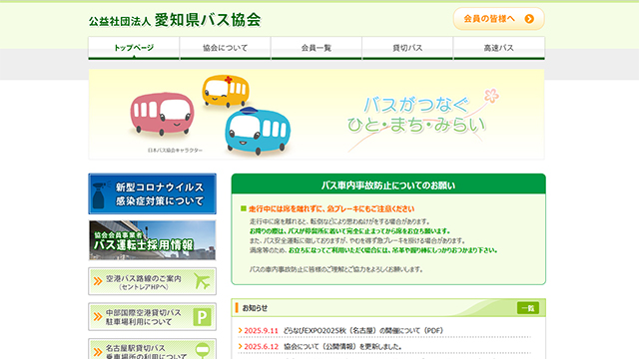Click the arrow icon in 会員の皆様へ button
639x359 pixels.
tap(529, 19)
